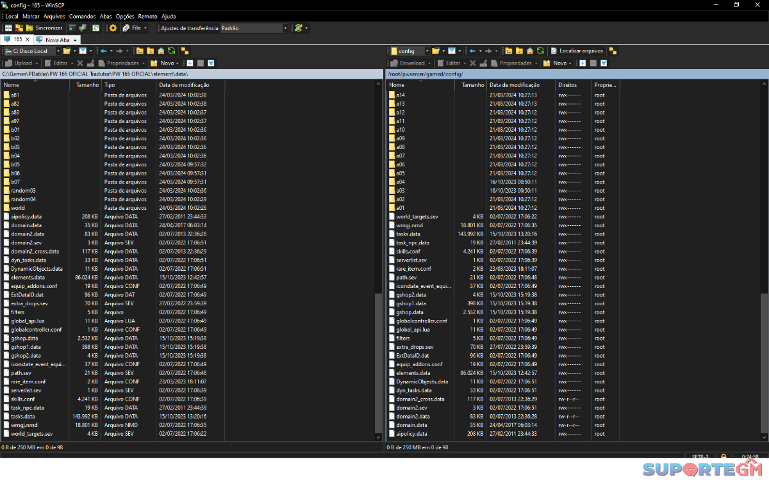Close the 165 session tab
This screenshot has width=769, height=480.
click(28, 40)
